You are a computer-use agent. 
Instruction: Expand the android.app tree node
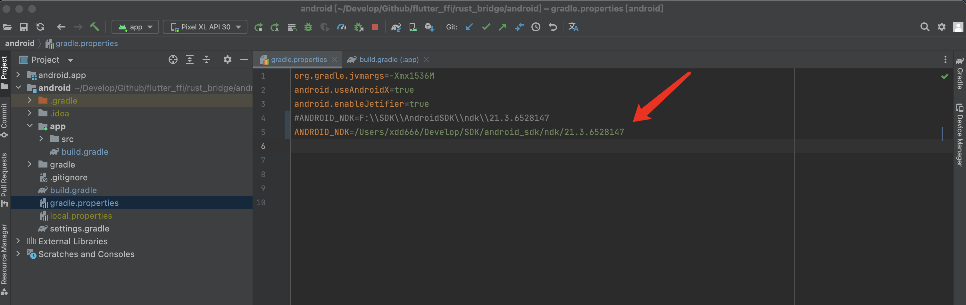tap(18, 75)
